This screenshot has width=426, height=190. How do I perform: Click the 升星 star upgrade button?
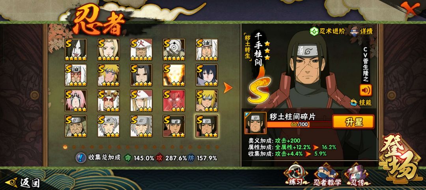pos(353,122)
